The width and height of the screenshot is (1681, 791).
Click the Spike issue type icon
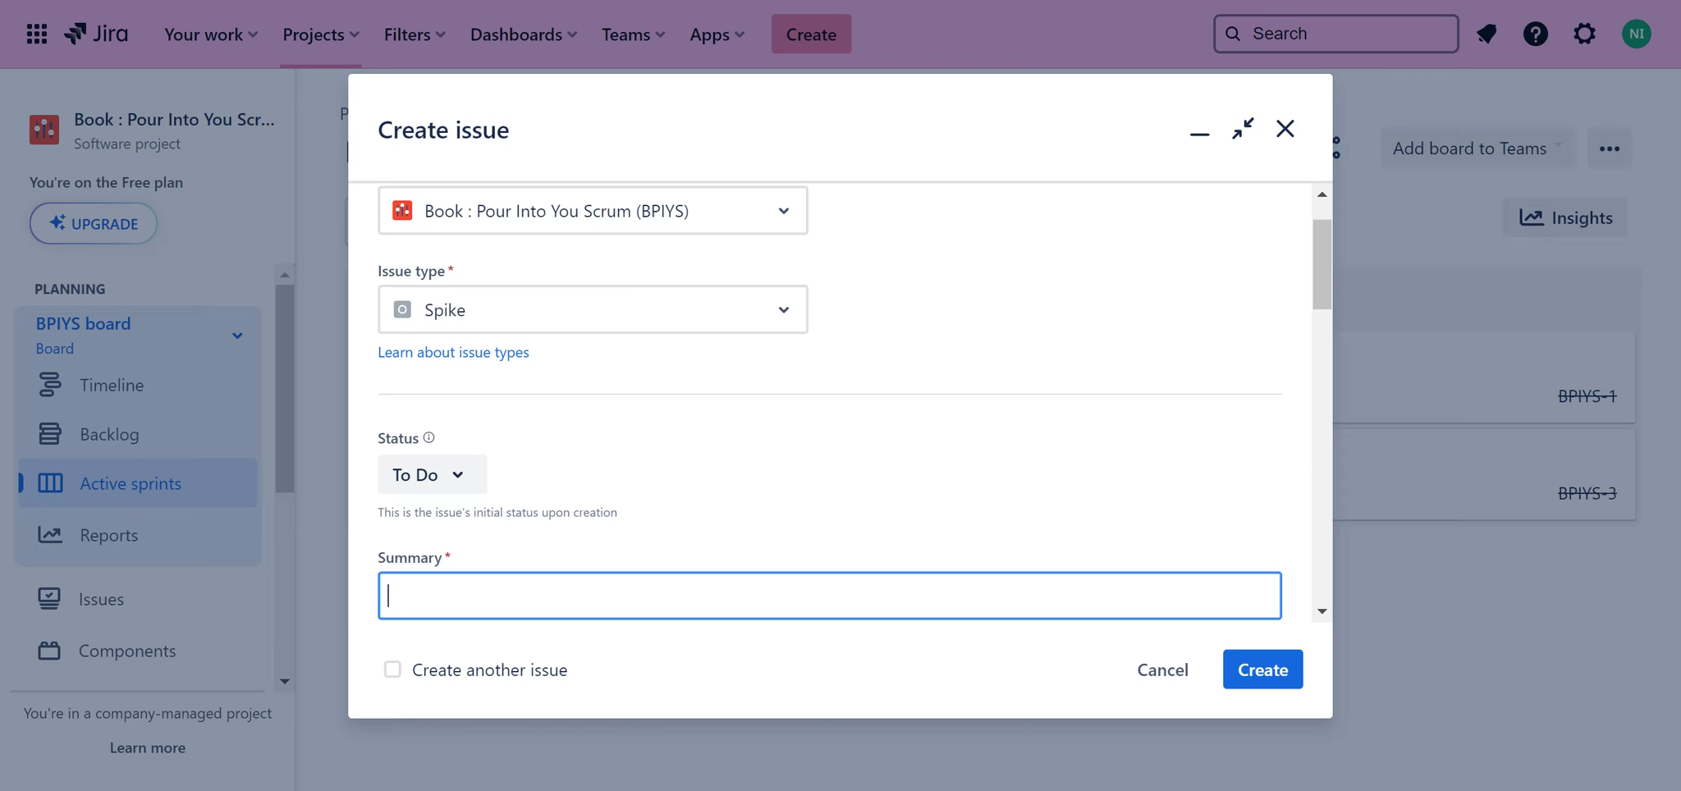402,309
